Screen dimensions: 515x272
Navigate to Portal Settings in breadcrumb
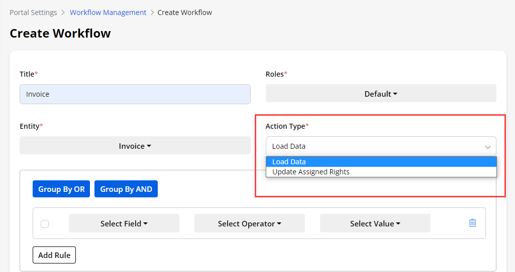tap(33, 13)
